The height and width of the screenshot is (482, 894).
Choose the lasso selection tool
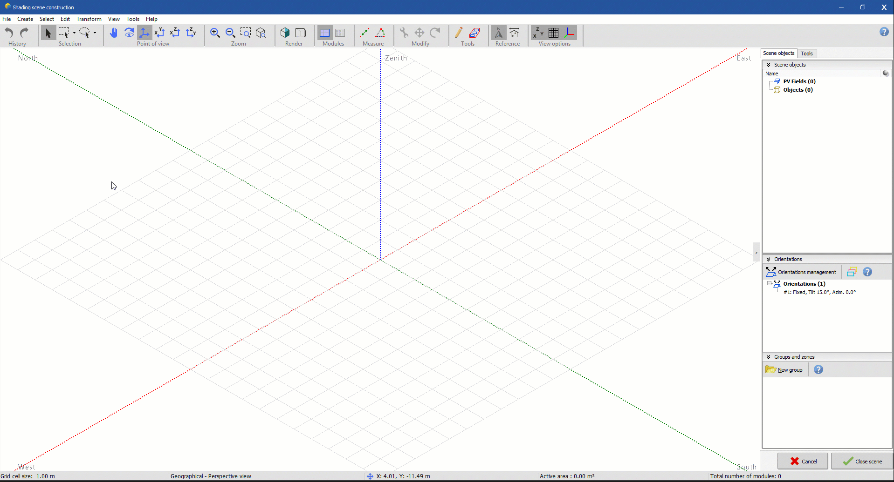click(84, 33)
